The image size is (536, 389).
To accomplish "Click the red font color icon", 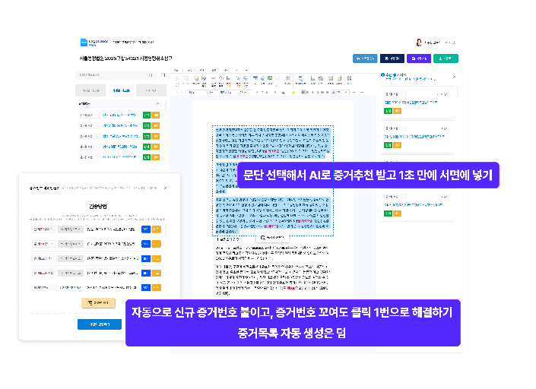I will [283, 92].
